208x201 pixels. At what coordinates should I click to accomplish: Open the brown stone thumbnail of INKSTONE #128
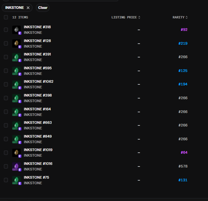16,43
